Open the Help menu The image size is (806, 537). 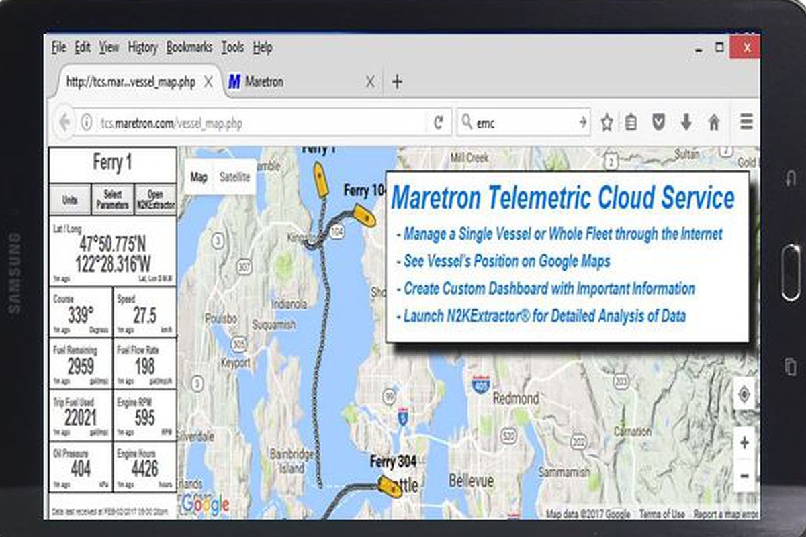263,48
